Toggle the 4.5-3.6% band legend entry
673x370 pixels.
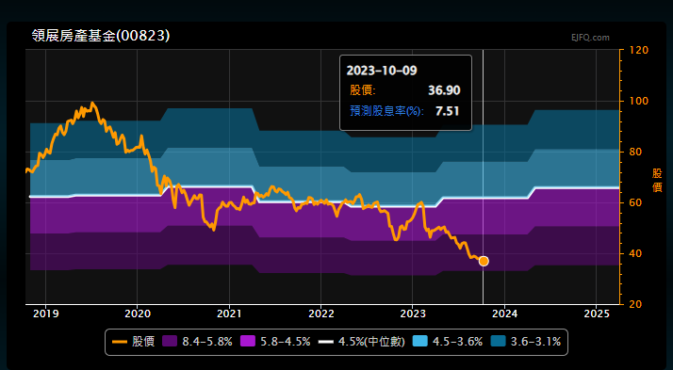pos(448,342)
